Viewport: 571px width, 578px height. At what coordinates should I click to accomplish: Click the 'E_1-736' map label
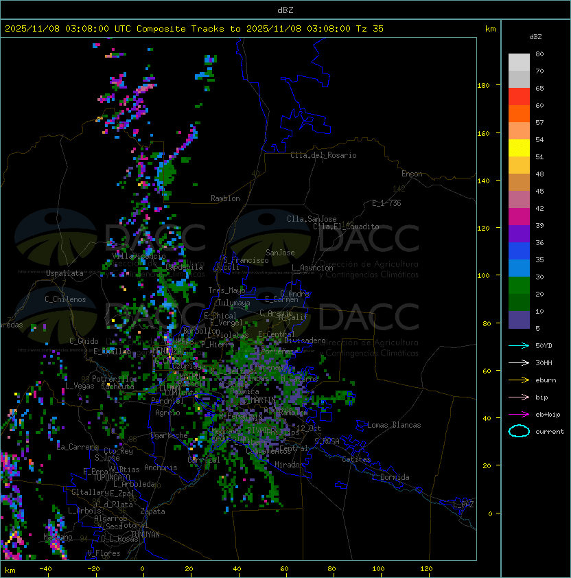(x=386, y=203)
